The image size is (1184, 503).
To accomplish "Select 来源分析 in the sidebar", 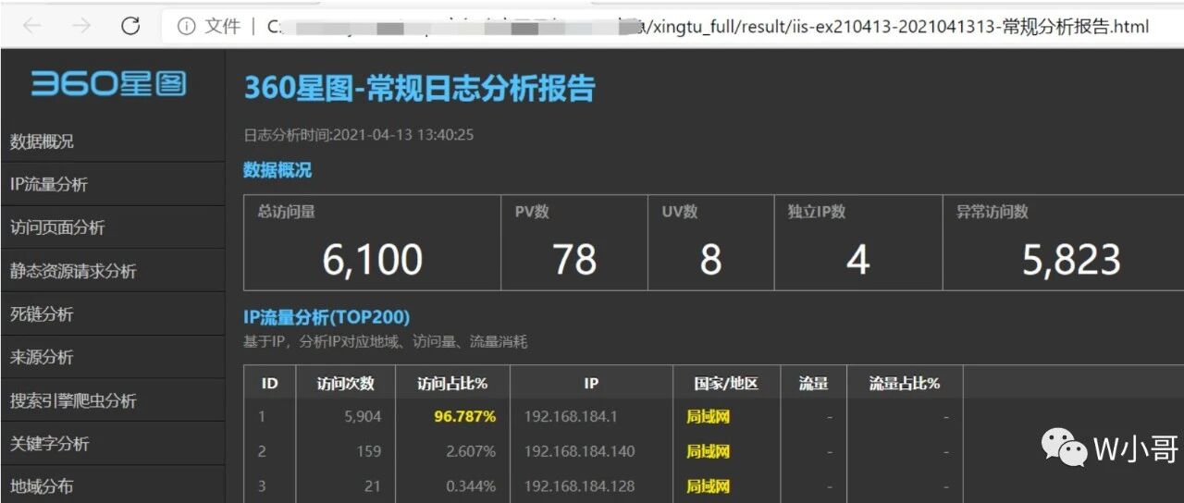I will (x=113, y=357).
